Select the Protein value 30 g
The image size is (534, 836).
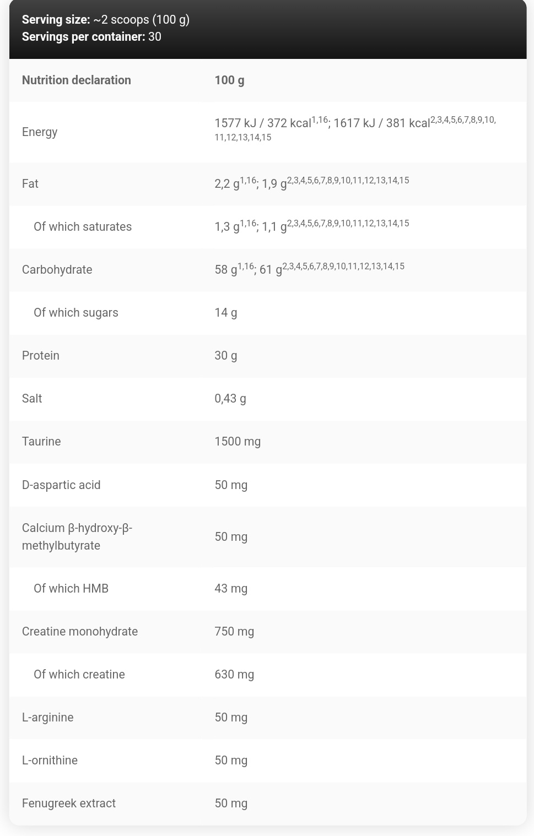tap(226, 356)
